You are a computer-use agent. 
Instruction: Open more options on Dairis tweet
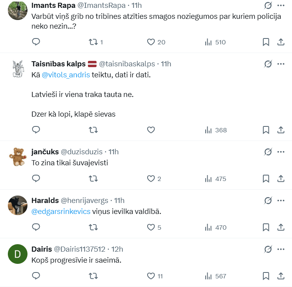point(281,249)
